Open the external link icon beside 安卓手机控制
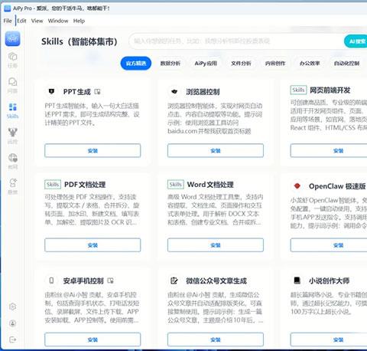This screenshot has width=367, height=351. click(x=110, y=280)
